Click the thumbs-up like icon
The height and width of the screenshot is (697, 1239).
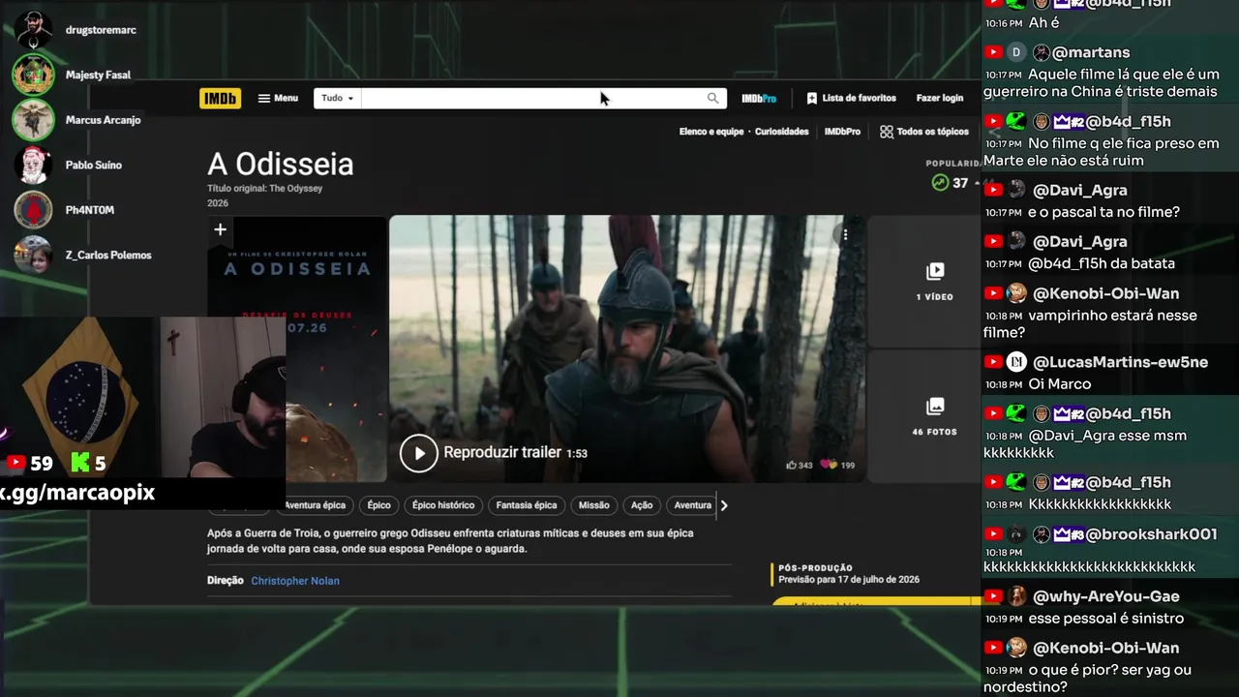click(x=792, y=465)
